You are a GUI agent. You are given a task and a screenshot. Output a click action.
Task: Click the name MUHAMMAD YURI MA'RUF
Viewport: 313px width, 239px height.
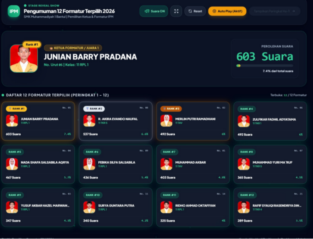click(272, 163)
